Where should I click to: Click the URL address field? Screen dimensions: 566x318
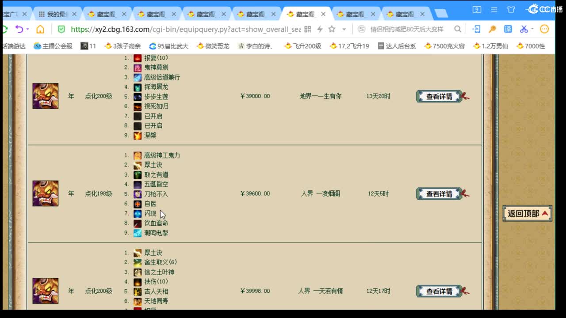coord(186,29)
